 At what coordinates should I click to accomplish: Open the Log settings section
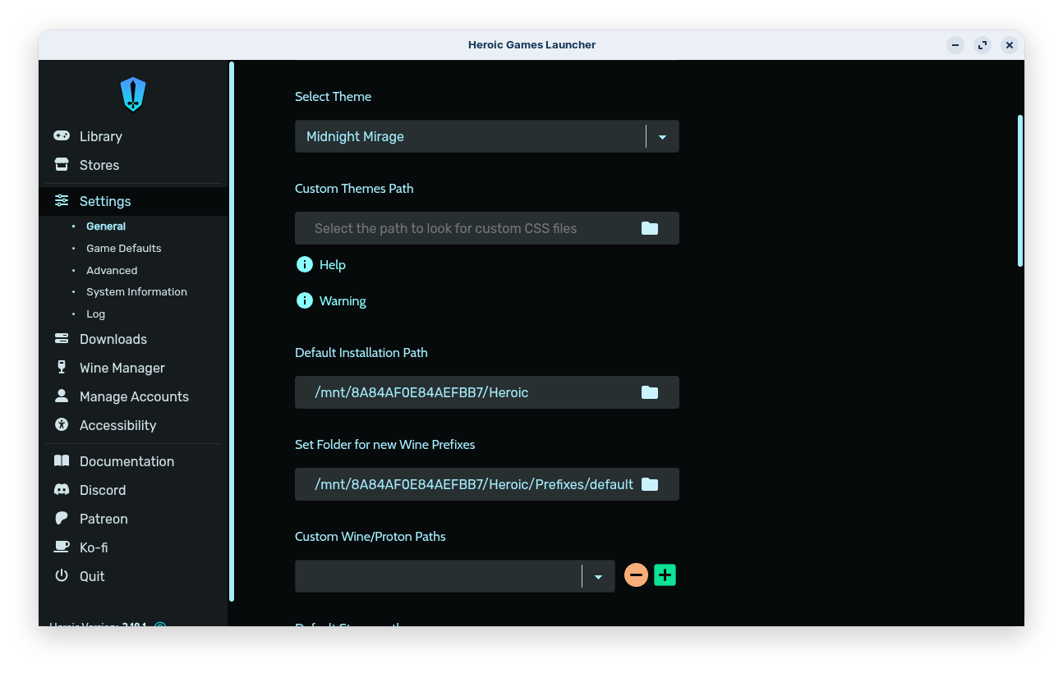coord(96,314)
